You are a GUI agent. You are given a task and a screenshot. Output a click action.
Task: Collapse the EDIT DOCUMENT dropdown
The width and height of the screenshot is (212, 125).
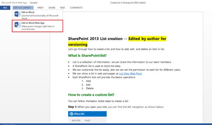23,8
